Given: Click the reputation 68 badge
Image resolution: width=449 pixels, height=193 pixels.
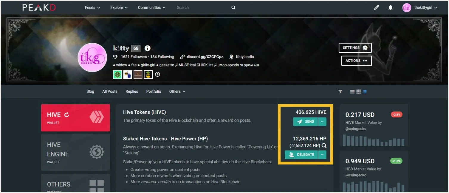Looking at the screenshot, I should click(x=136, y=48).
